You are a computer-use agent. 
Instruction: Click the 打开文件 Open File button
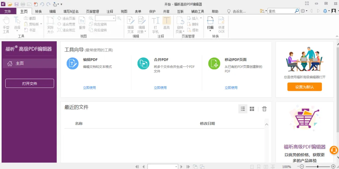30,83
